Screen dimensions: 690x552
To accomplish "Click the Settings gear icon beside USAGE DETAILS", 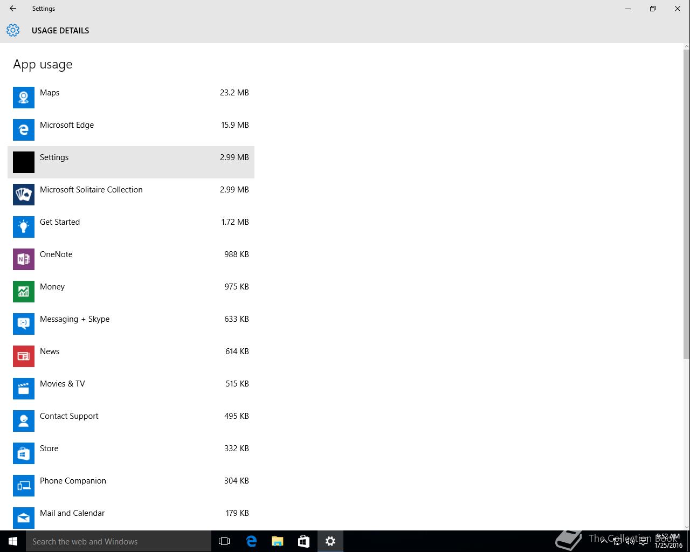I will [x=13, y=30].
